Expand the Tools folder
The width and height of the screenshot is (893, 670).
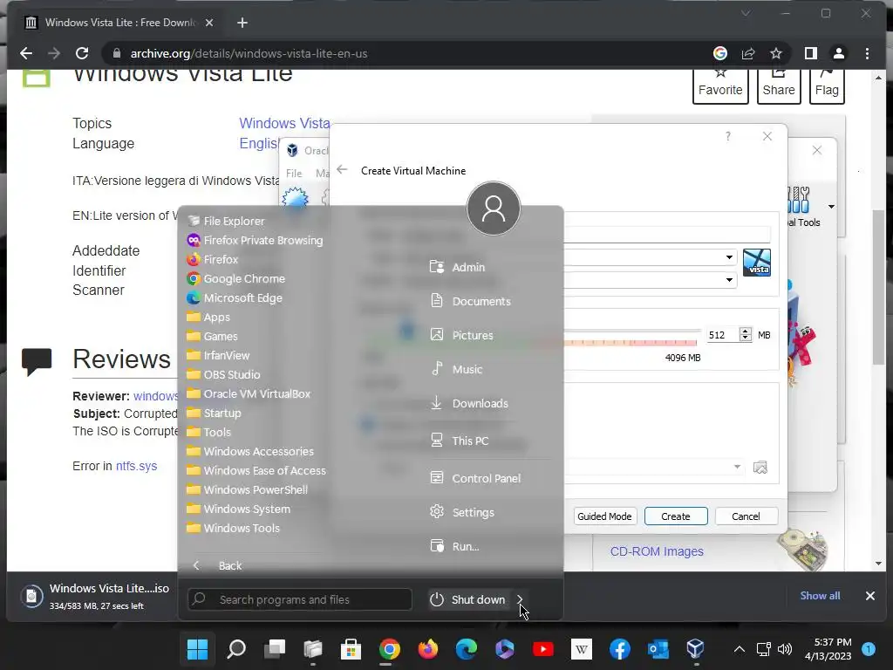click(x=209, y=433)
